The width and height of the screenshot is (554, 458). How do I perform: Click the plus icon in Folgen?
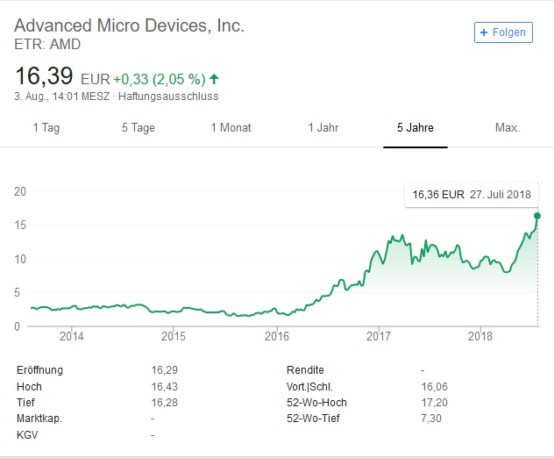(484, 32)
